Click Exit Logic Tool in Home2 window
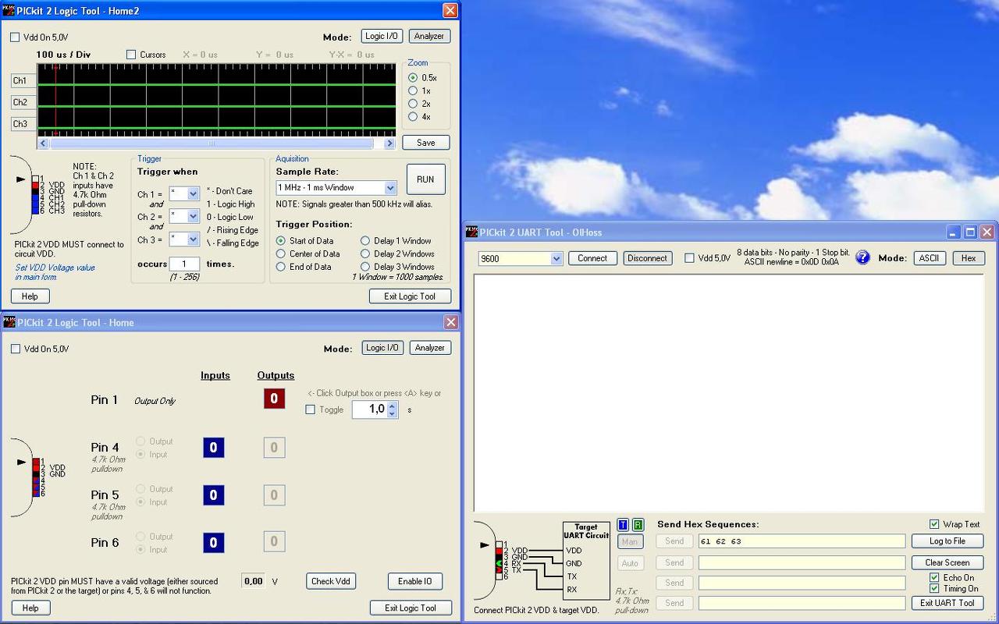The height and width of the screenshot is (624, 999). [411, 296]
